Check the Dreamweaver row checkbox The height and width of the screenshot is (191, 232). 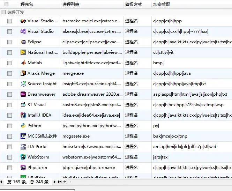10,94
